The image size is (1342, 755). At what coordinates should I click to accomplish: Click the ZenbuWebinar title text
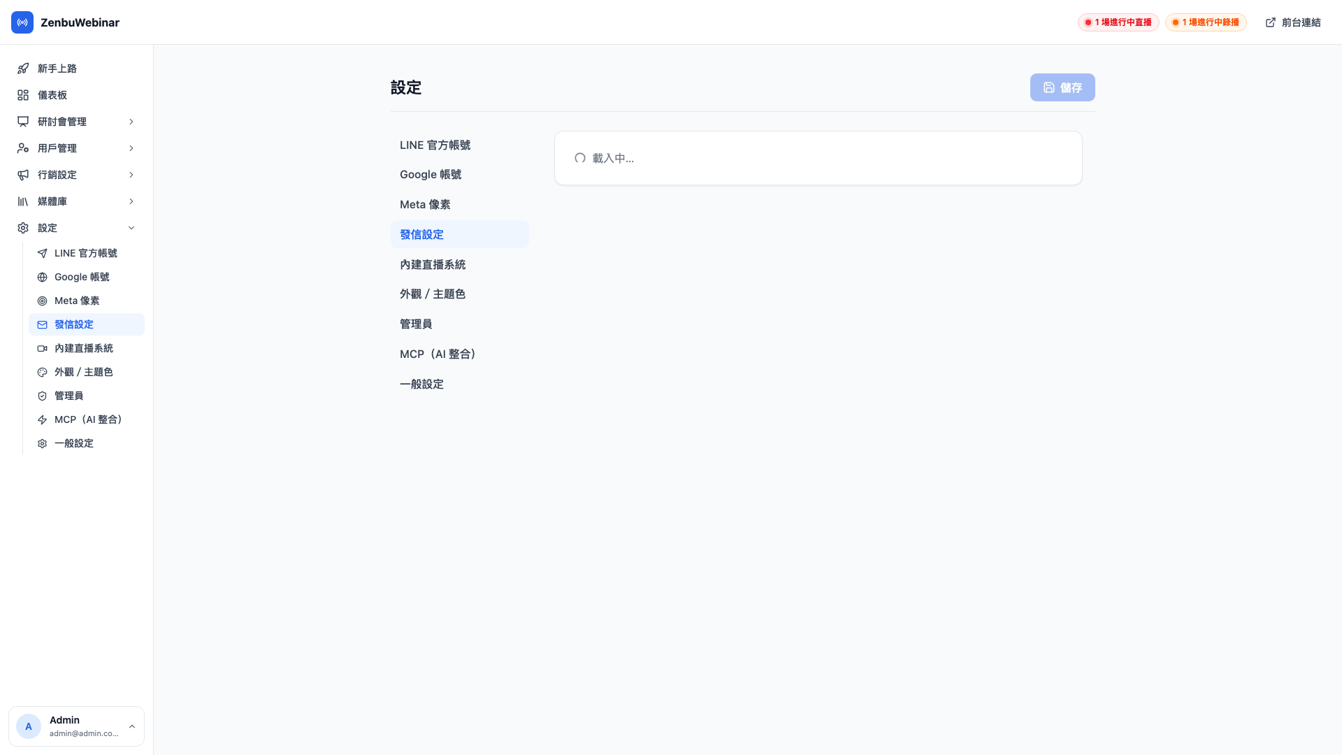pos(80,22)
